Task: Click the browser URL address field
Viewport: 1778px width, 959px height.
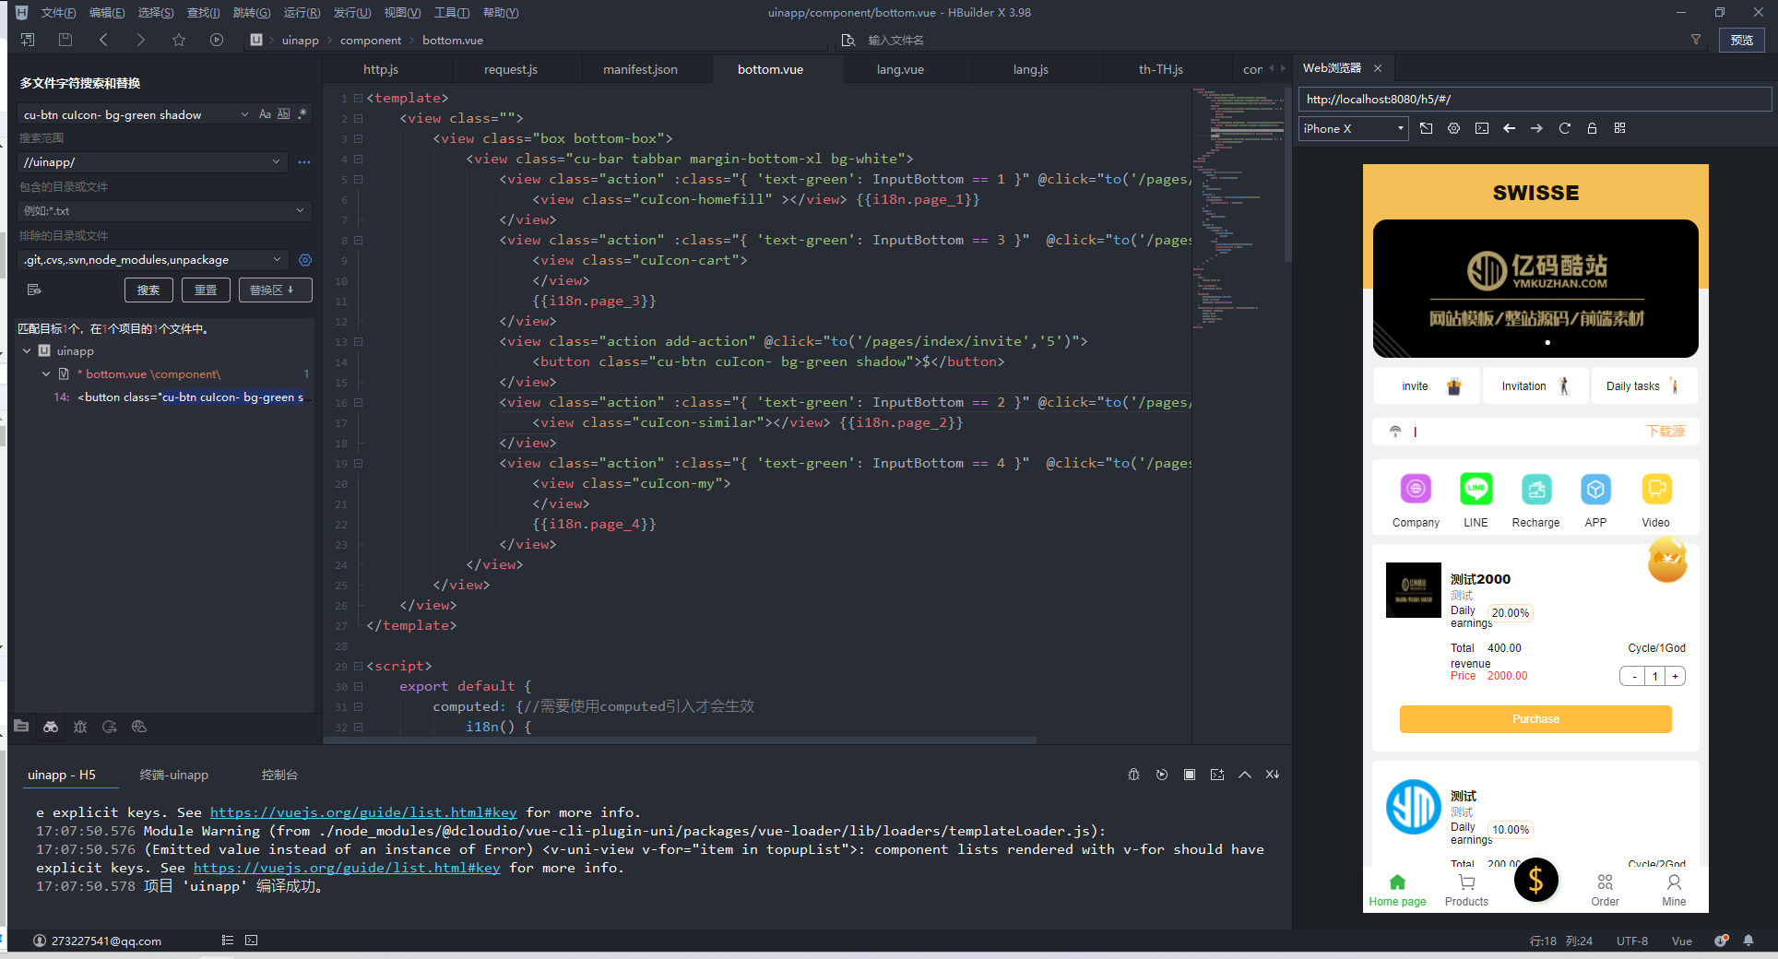Action: (x=1535, y=99)
